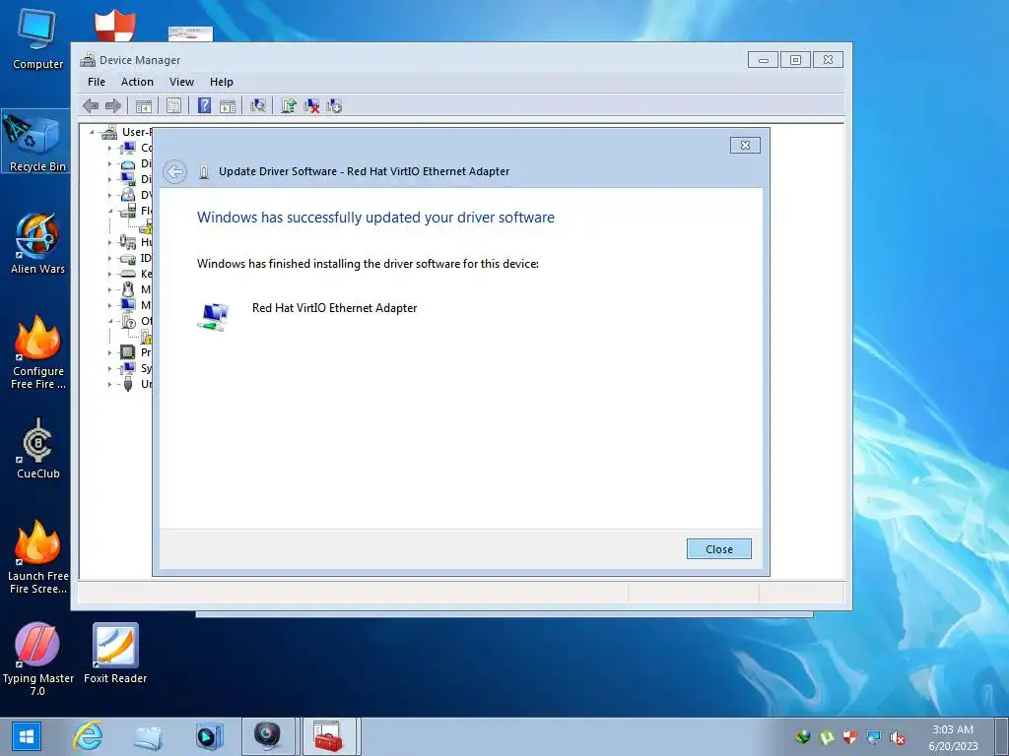1009x756 pixels.
Task: Click the Red Hat VirtIO Ethernet Adapter device name
Action: click(x=335, y=308)
